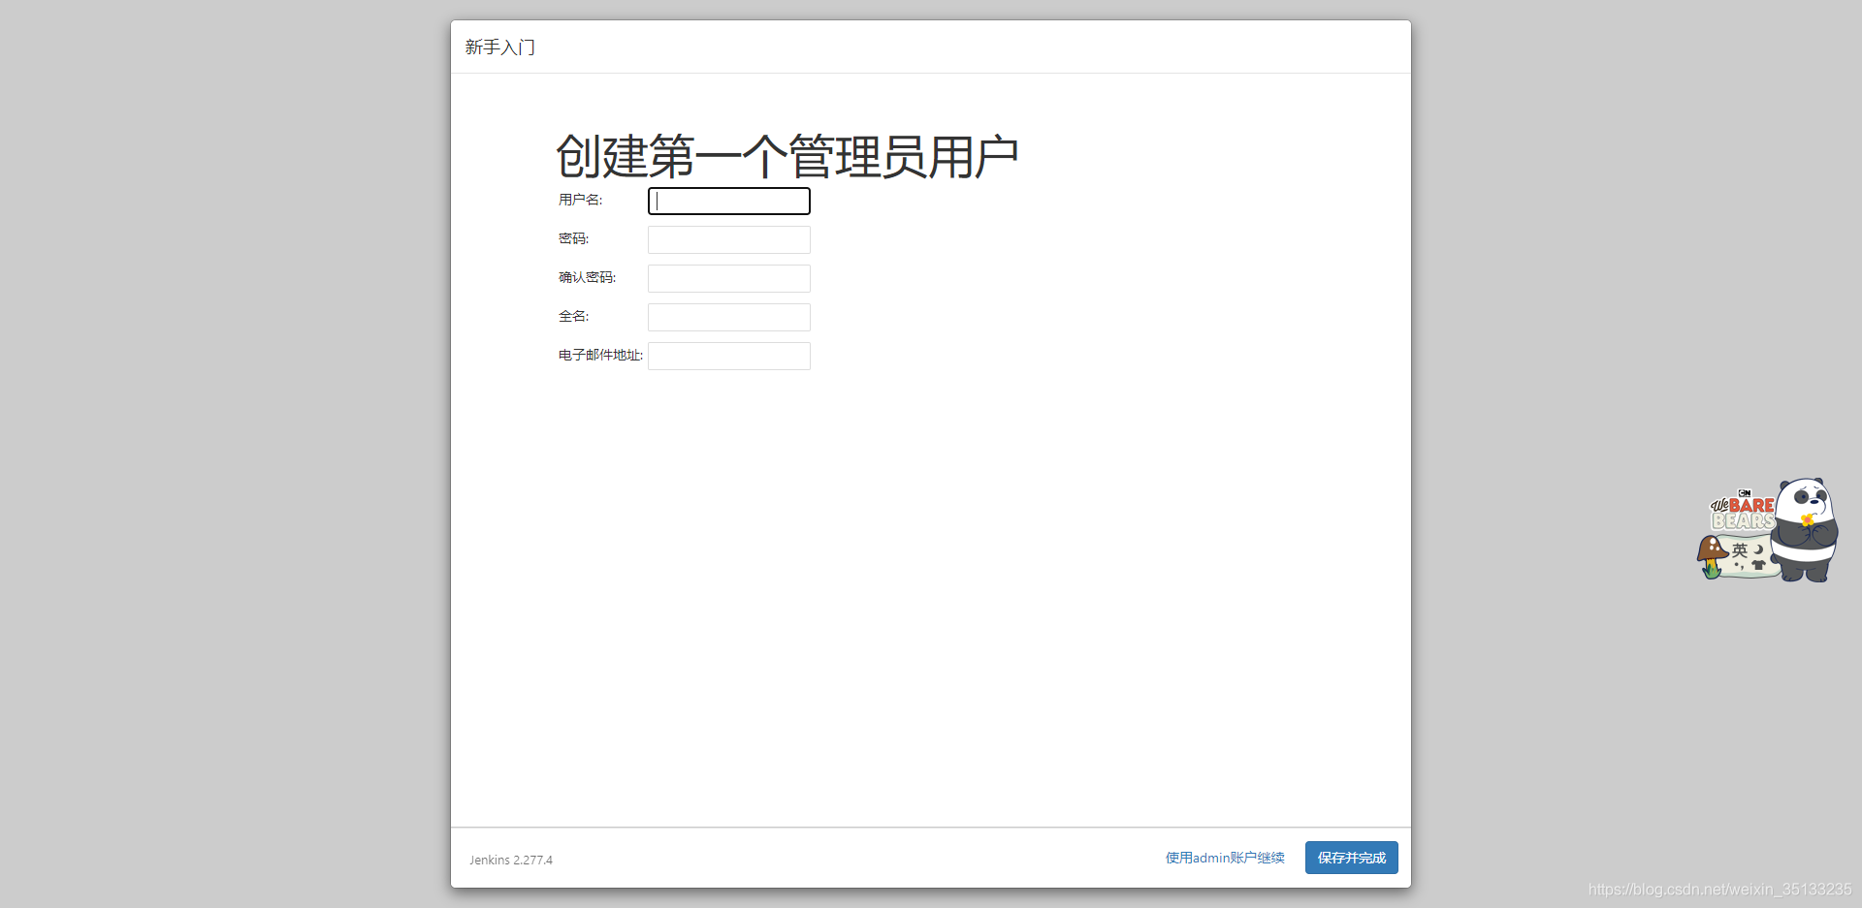1862x908 pixels.
Task: Click the 全名 input box
Action: coord(728,317)
